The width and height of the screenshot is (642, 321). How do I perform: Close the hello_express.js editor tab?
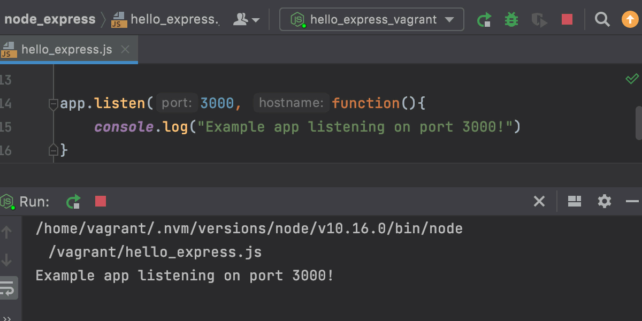pos(125,49)
